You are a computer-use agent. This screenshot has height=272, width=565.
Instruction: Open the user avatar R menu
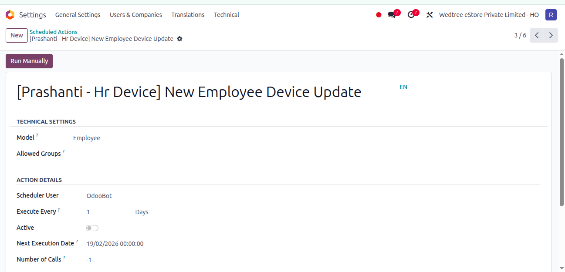coord(551,15)
